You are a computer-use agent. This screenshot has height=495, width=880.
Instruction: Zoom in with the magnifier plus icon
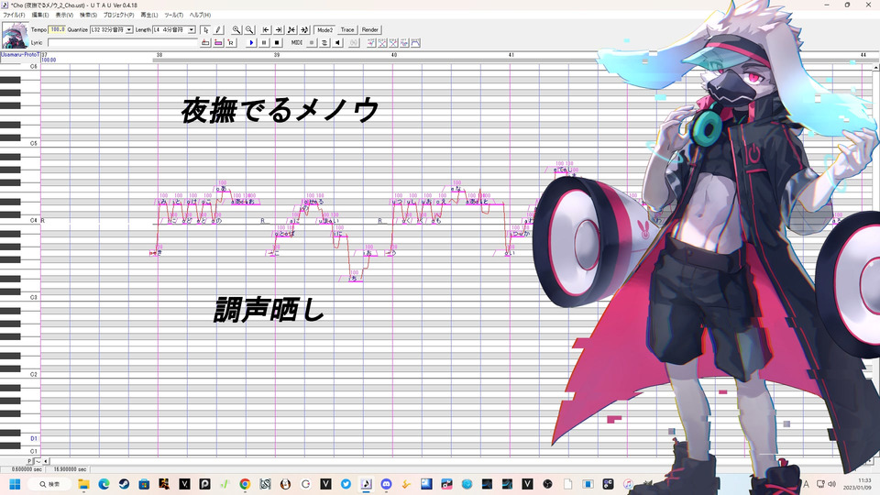[x=236, y=29]
